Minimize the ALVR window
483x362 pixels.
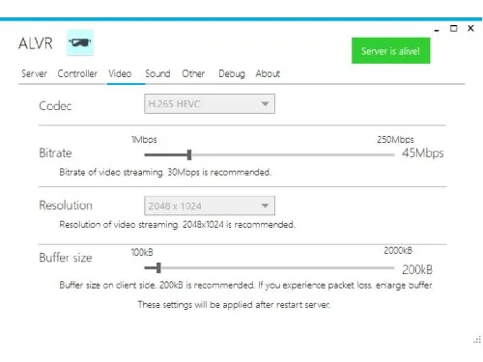point(437,30)
